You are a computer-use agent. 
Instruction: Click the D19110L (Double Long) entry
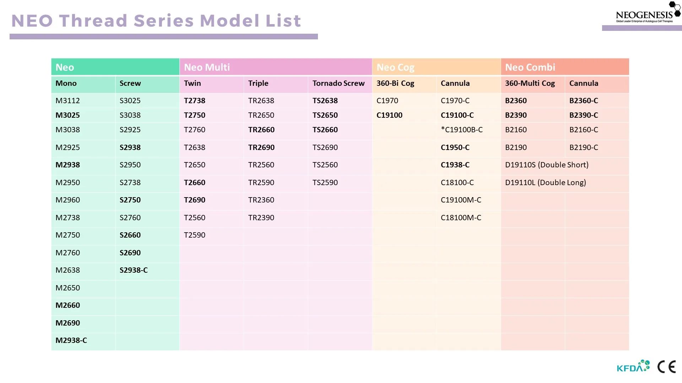[x=546, y=183]
